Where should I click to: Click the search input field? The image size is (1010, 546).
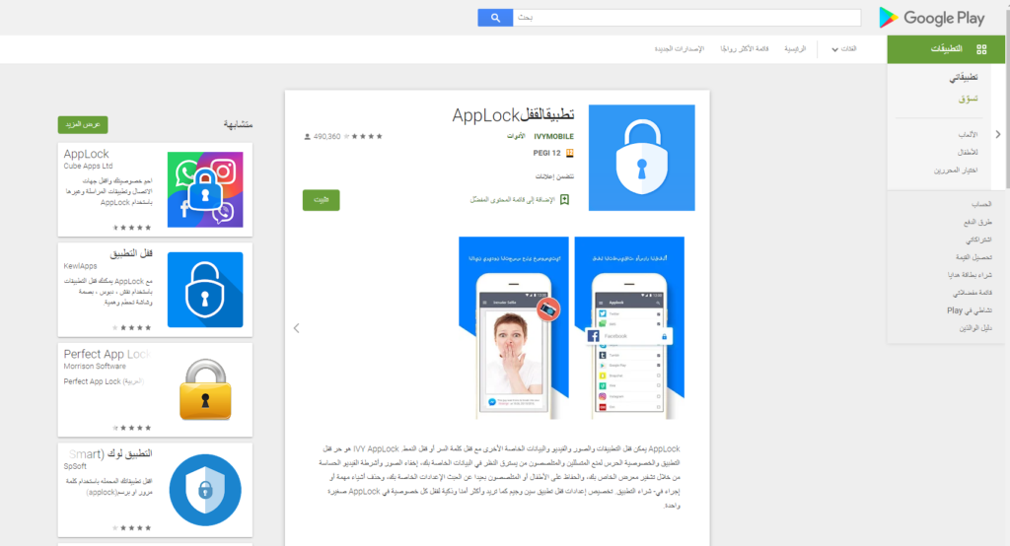point(686,18)
